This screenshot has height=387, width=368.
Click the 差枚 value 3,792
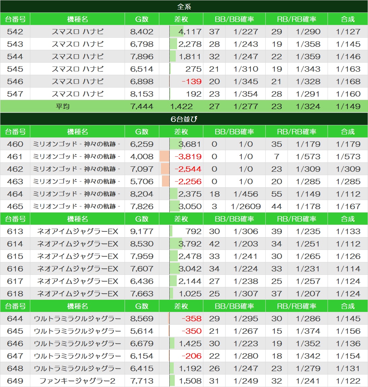pyautogui.click(x=190, y=244)
